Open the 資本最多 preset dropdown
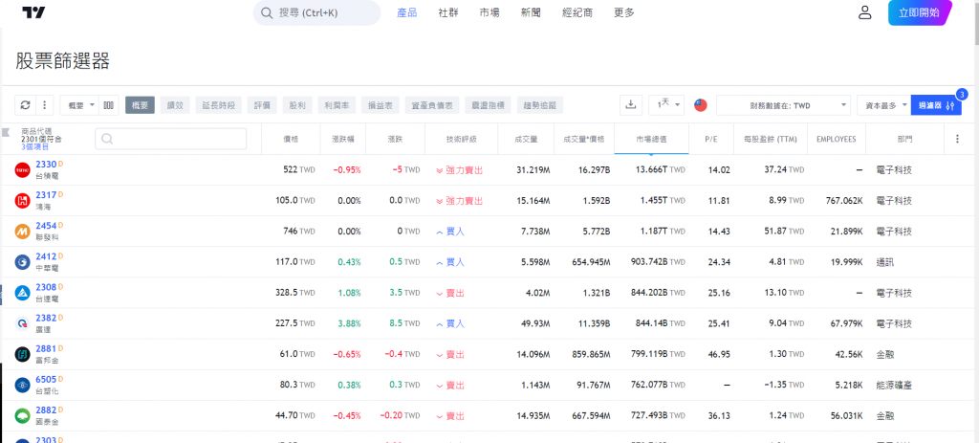 (883, 105)
